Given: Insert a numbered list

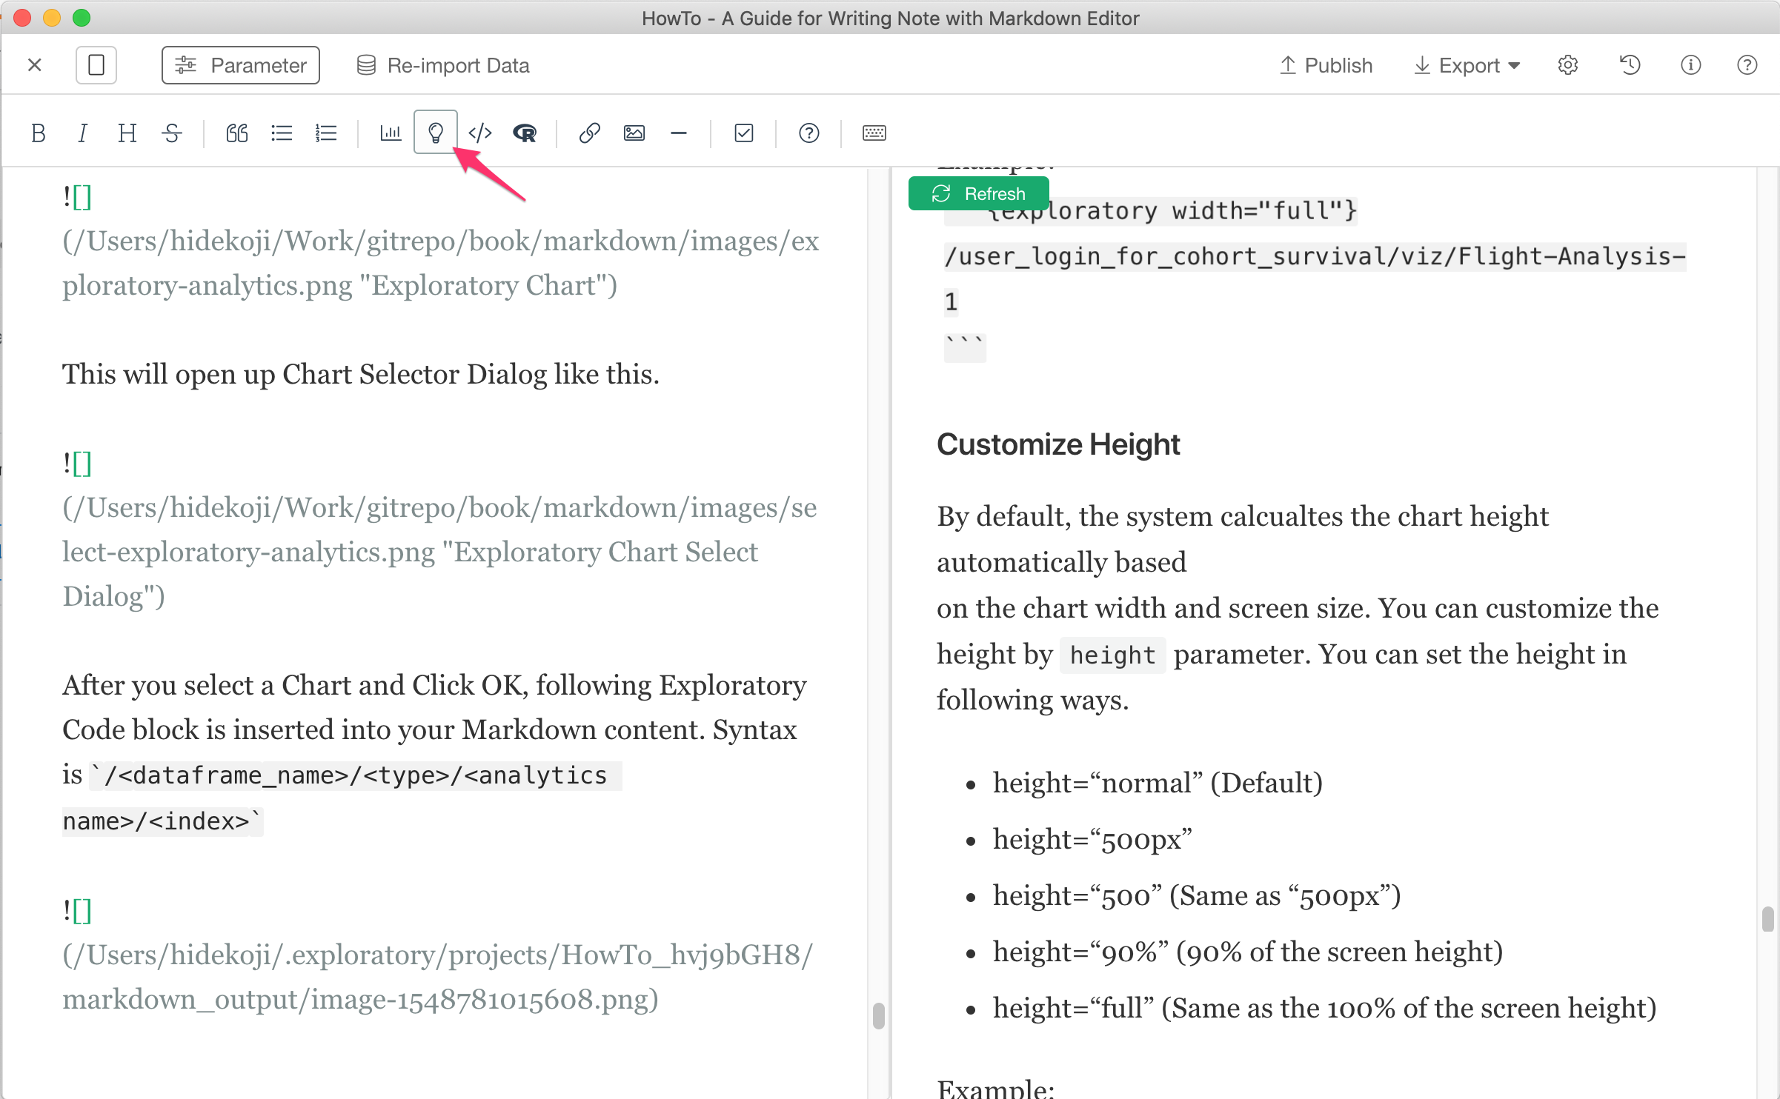Looking at the screenshot, I should click(x=326, y=133).
